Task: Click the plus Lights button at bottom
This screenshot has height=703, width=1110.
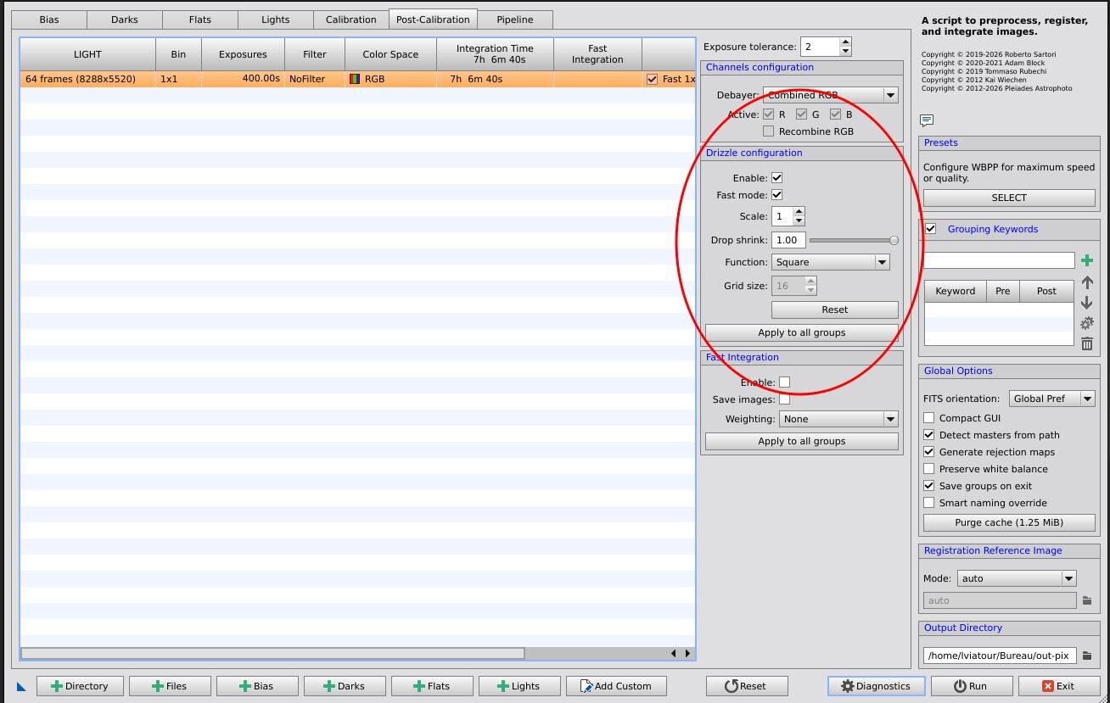Action: coord(519,686)
